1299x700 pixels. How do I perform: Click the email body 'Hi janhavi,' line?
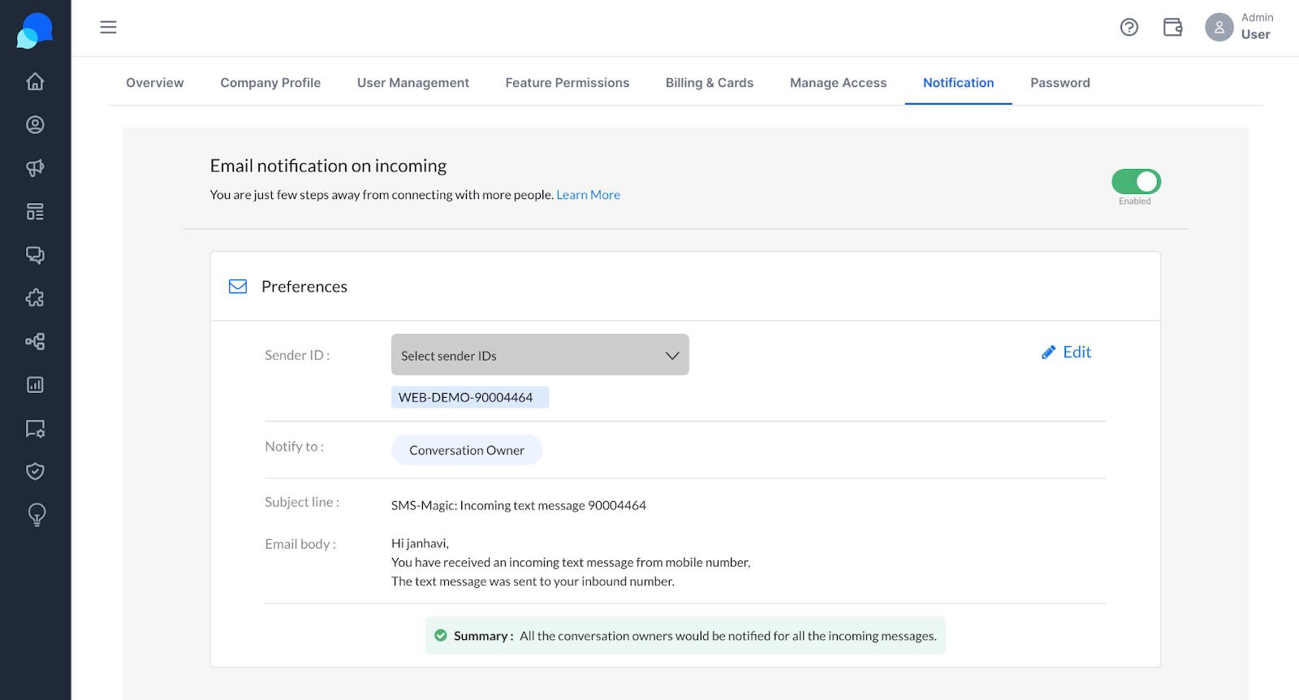[420, 543]
